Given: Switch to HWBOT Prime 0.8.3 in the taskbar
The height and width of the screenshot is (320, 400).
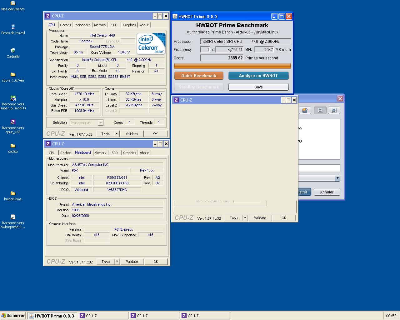Looking at the screenshot, I should [52, 316].
